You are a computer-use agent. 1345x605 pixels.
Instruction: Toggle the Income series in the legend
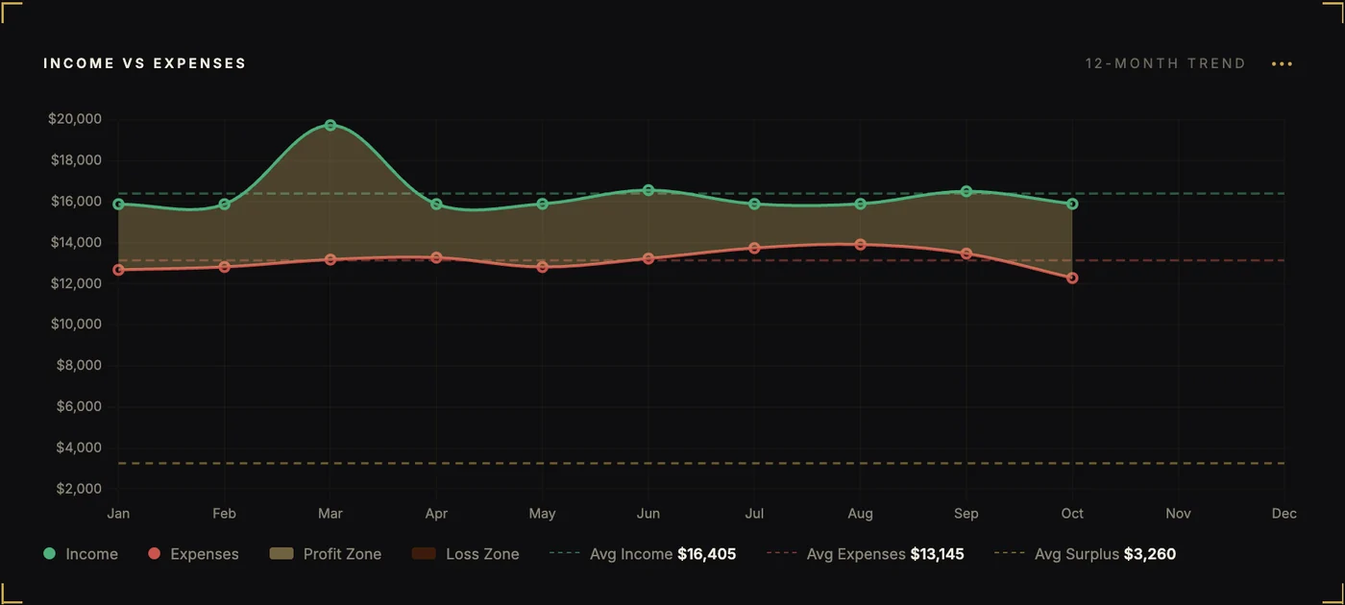coord(81,554)
